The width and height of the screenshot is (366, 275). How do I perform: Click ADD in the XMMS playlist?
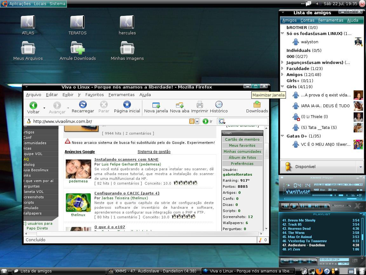(286, 260)
